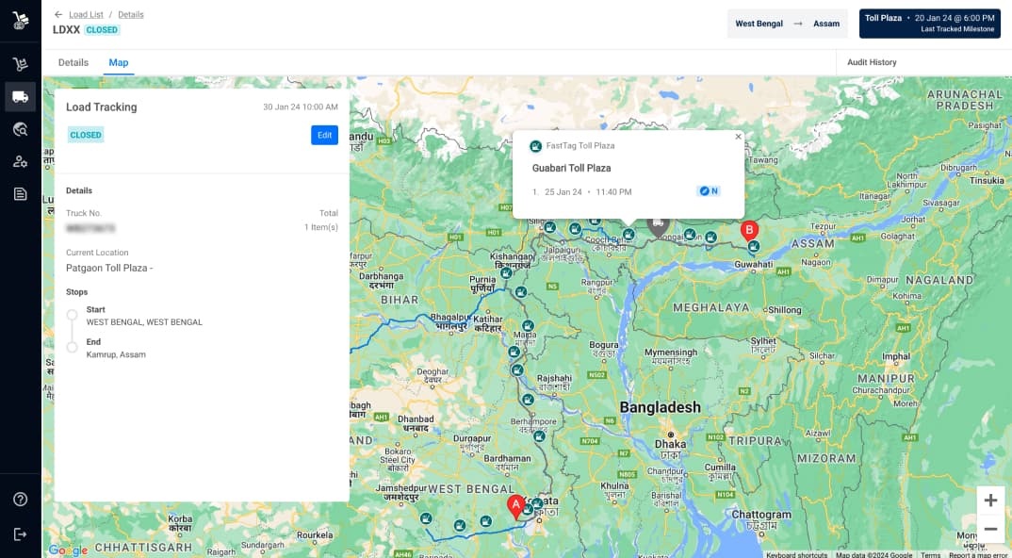This screenshot has height=558, width=1012.
Task: Select the red destination marker B
Action: tap(749, 230)
